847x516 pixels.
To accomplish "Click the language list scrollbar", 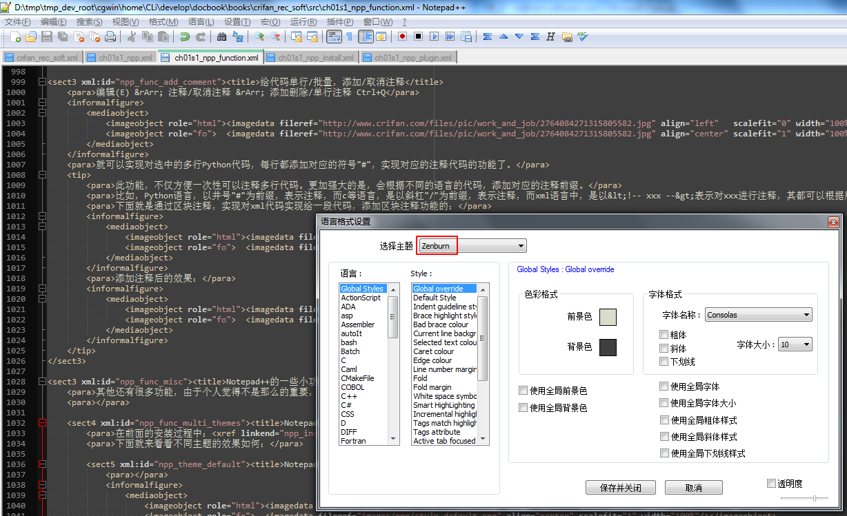I will [393, 364].
